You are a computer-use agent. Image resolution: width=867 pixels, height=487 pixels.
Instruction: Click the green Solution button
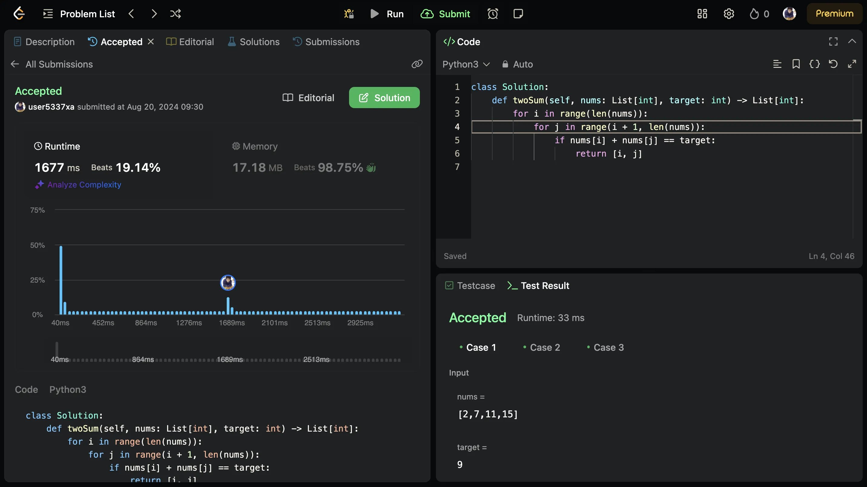(x=384, y=98)
